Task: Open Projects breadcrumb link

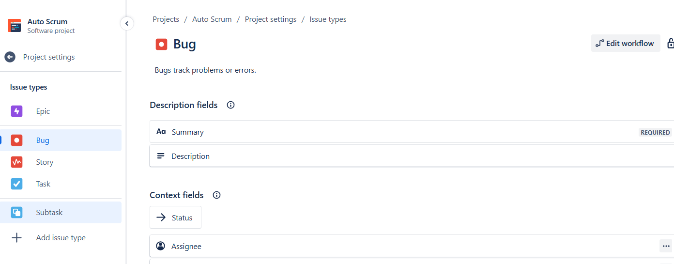Action: pos(166,19)
